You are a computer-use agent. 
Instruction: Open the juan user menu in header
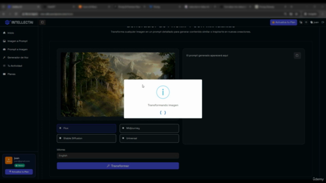pyautogui.click(x=314, y=22)
